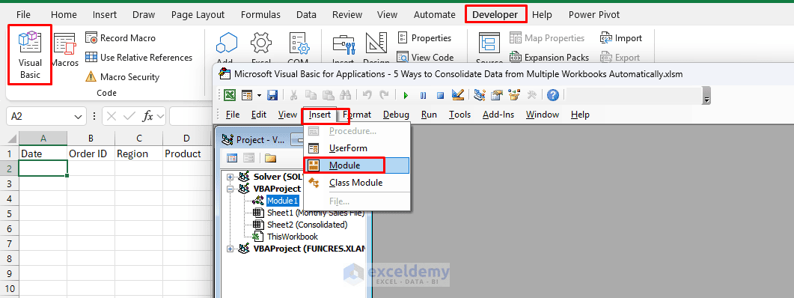The height and width of the screenshot is (298, 794).
Task: Select row 5 header
Action: point(9,213)
